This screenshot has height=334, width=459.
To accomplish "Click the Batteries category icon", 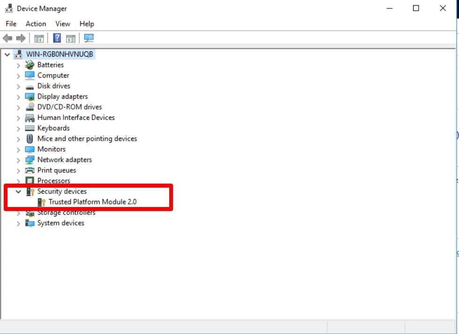I will [x=30, y=65].
